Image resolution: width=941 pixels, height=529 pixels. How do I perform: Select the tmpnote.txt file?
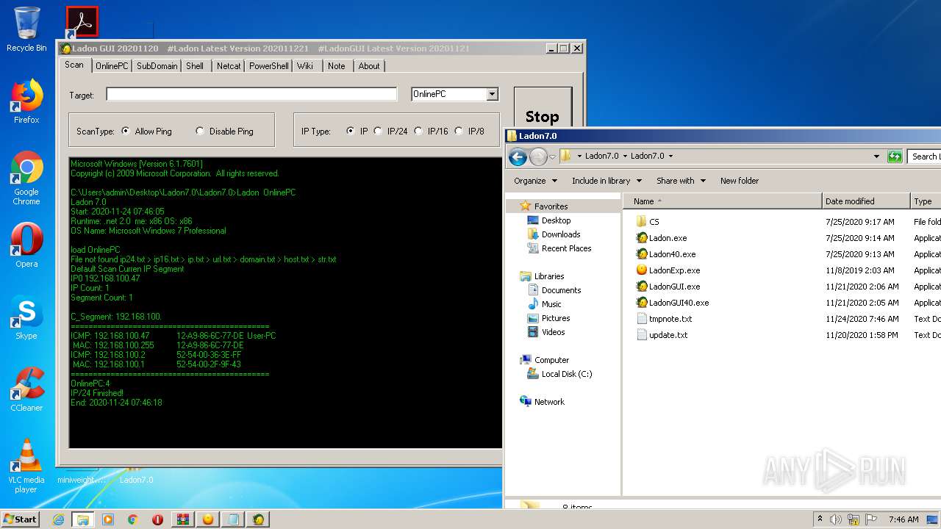point(670,319)
